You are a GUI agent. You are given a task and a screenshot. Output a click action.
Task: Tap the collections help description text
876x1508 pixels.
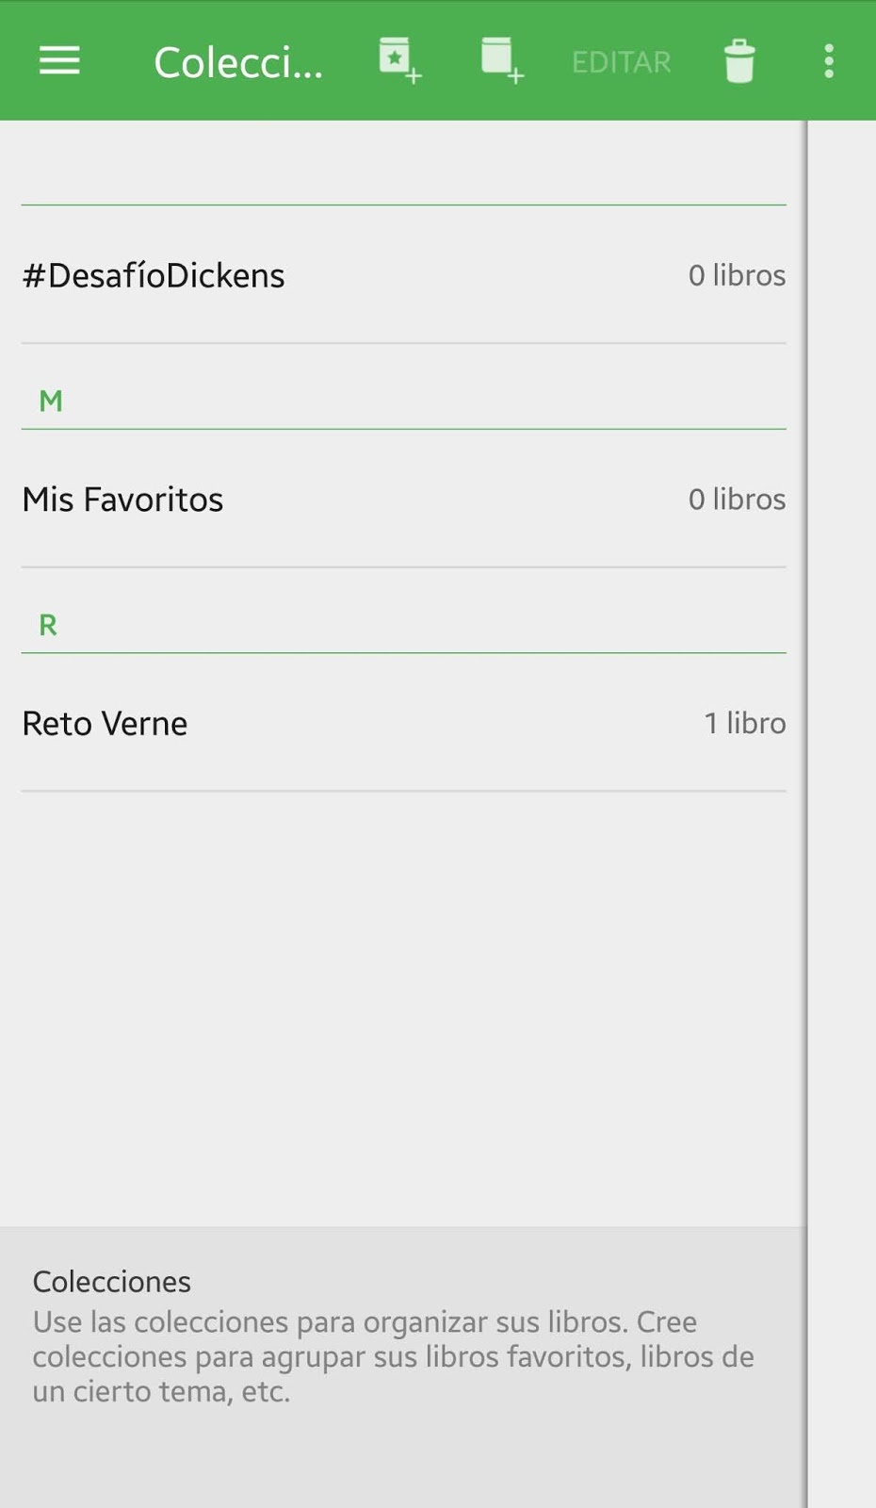click(x=393, y=1356)
